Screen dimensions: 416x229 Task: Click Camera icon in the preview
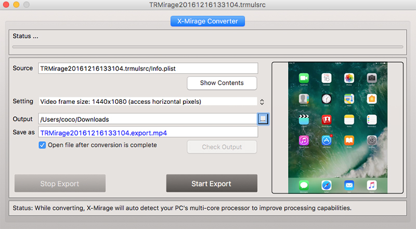click(x=372, y=78)
